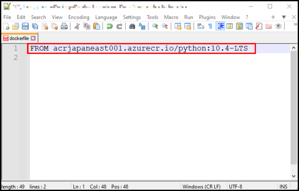Save the file with the floppy icon
Screen dimensions: 299x191
click(x=25, y=26)
